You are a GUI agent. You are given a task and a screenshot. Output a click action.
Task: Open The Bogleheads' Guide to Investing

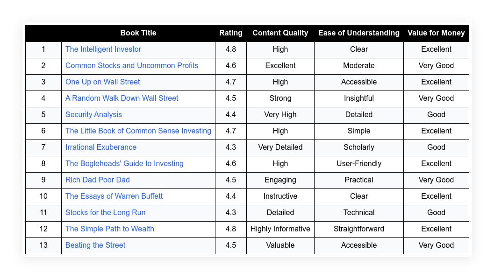pyautogui.click(x=124, y=163)
